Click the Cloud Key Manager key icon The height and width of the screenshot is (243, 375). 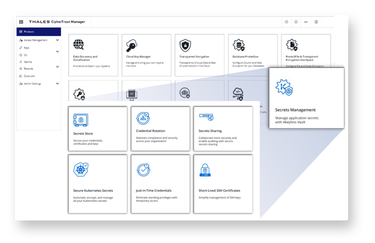pos(131,46)
